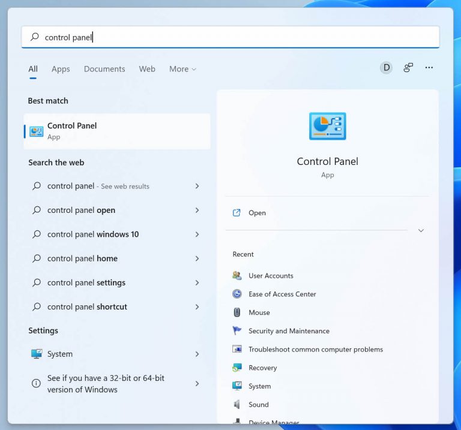This screenshot has width=461, height=430.
Task: Select the Web filter tab
Action: 147,69
